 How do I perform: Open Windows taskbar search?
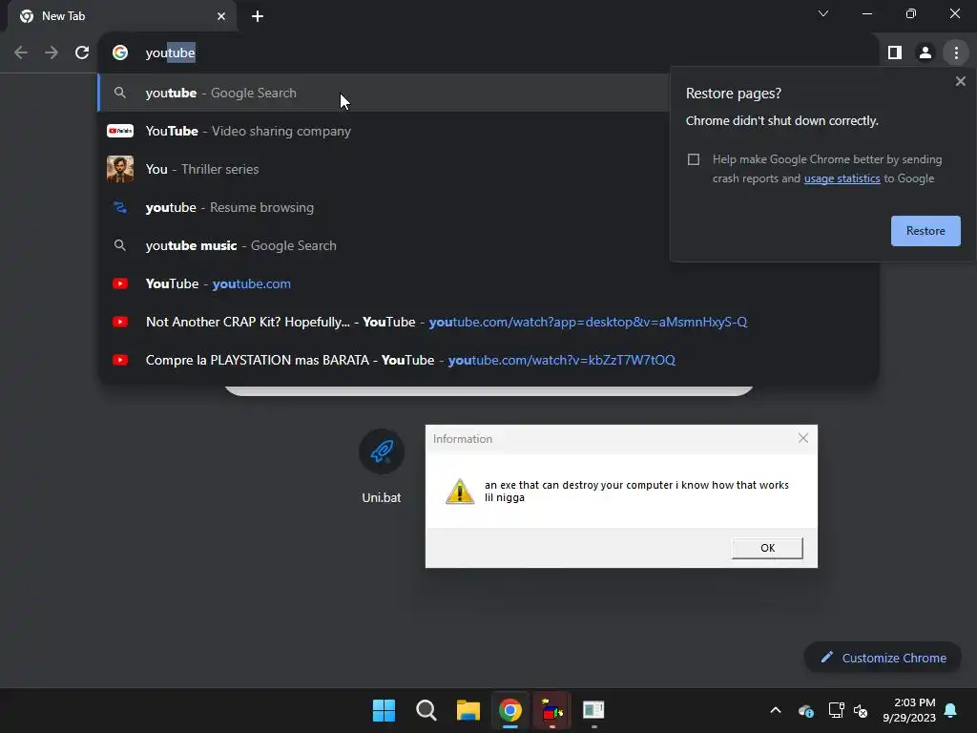(426, 710)
